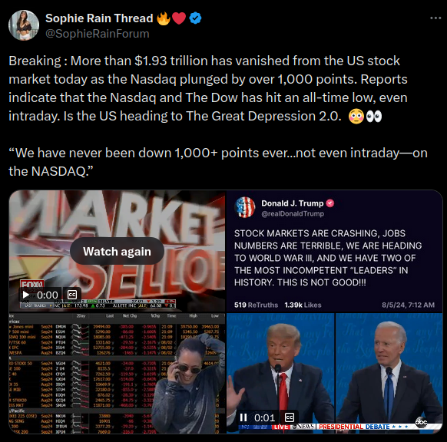Click the fire emoji in the display name

[164, 18]
